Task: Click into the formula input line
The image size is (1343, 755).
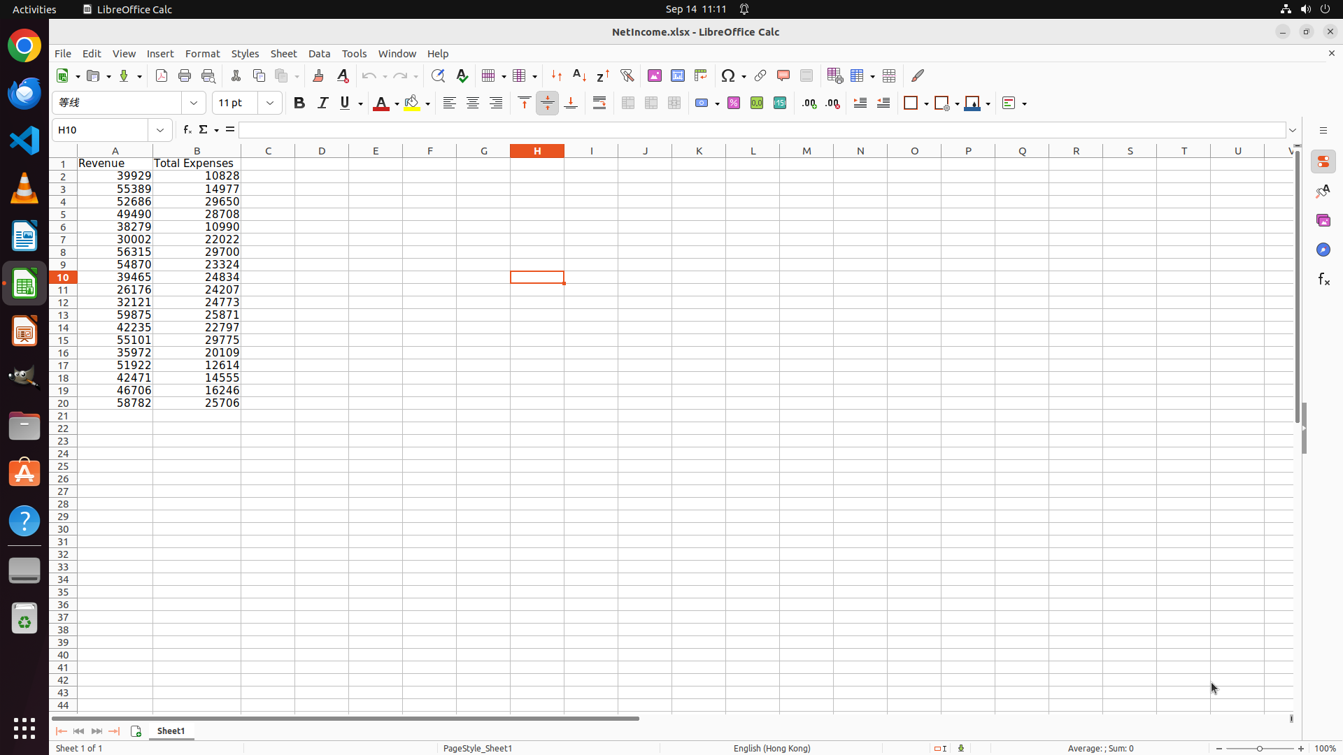Action: click(761, 130)
